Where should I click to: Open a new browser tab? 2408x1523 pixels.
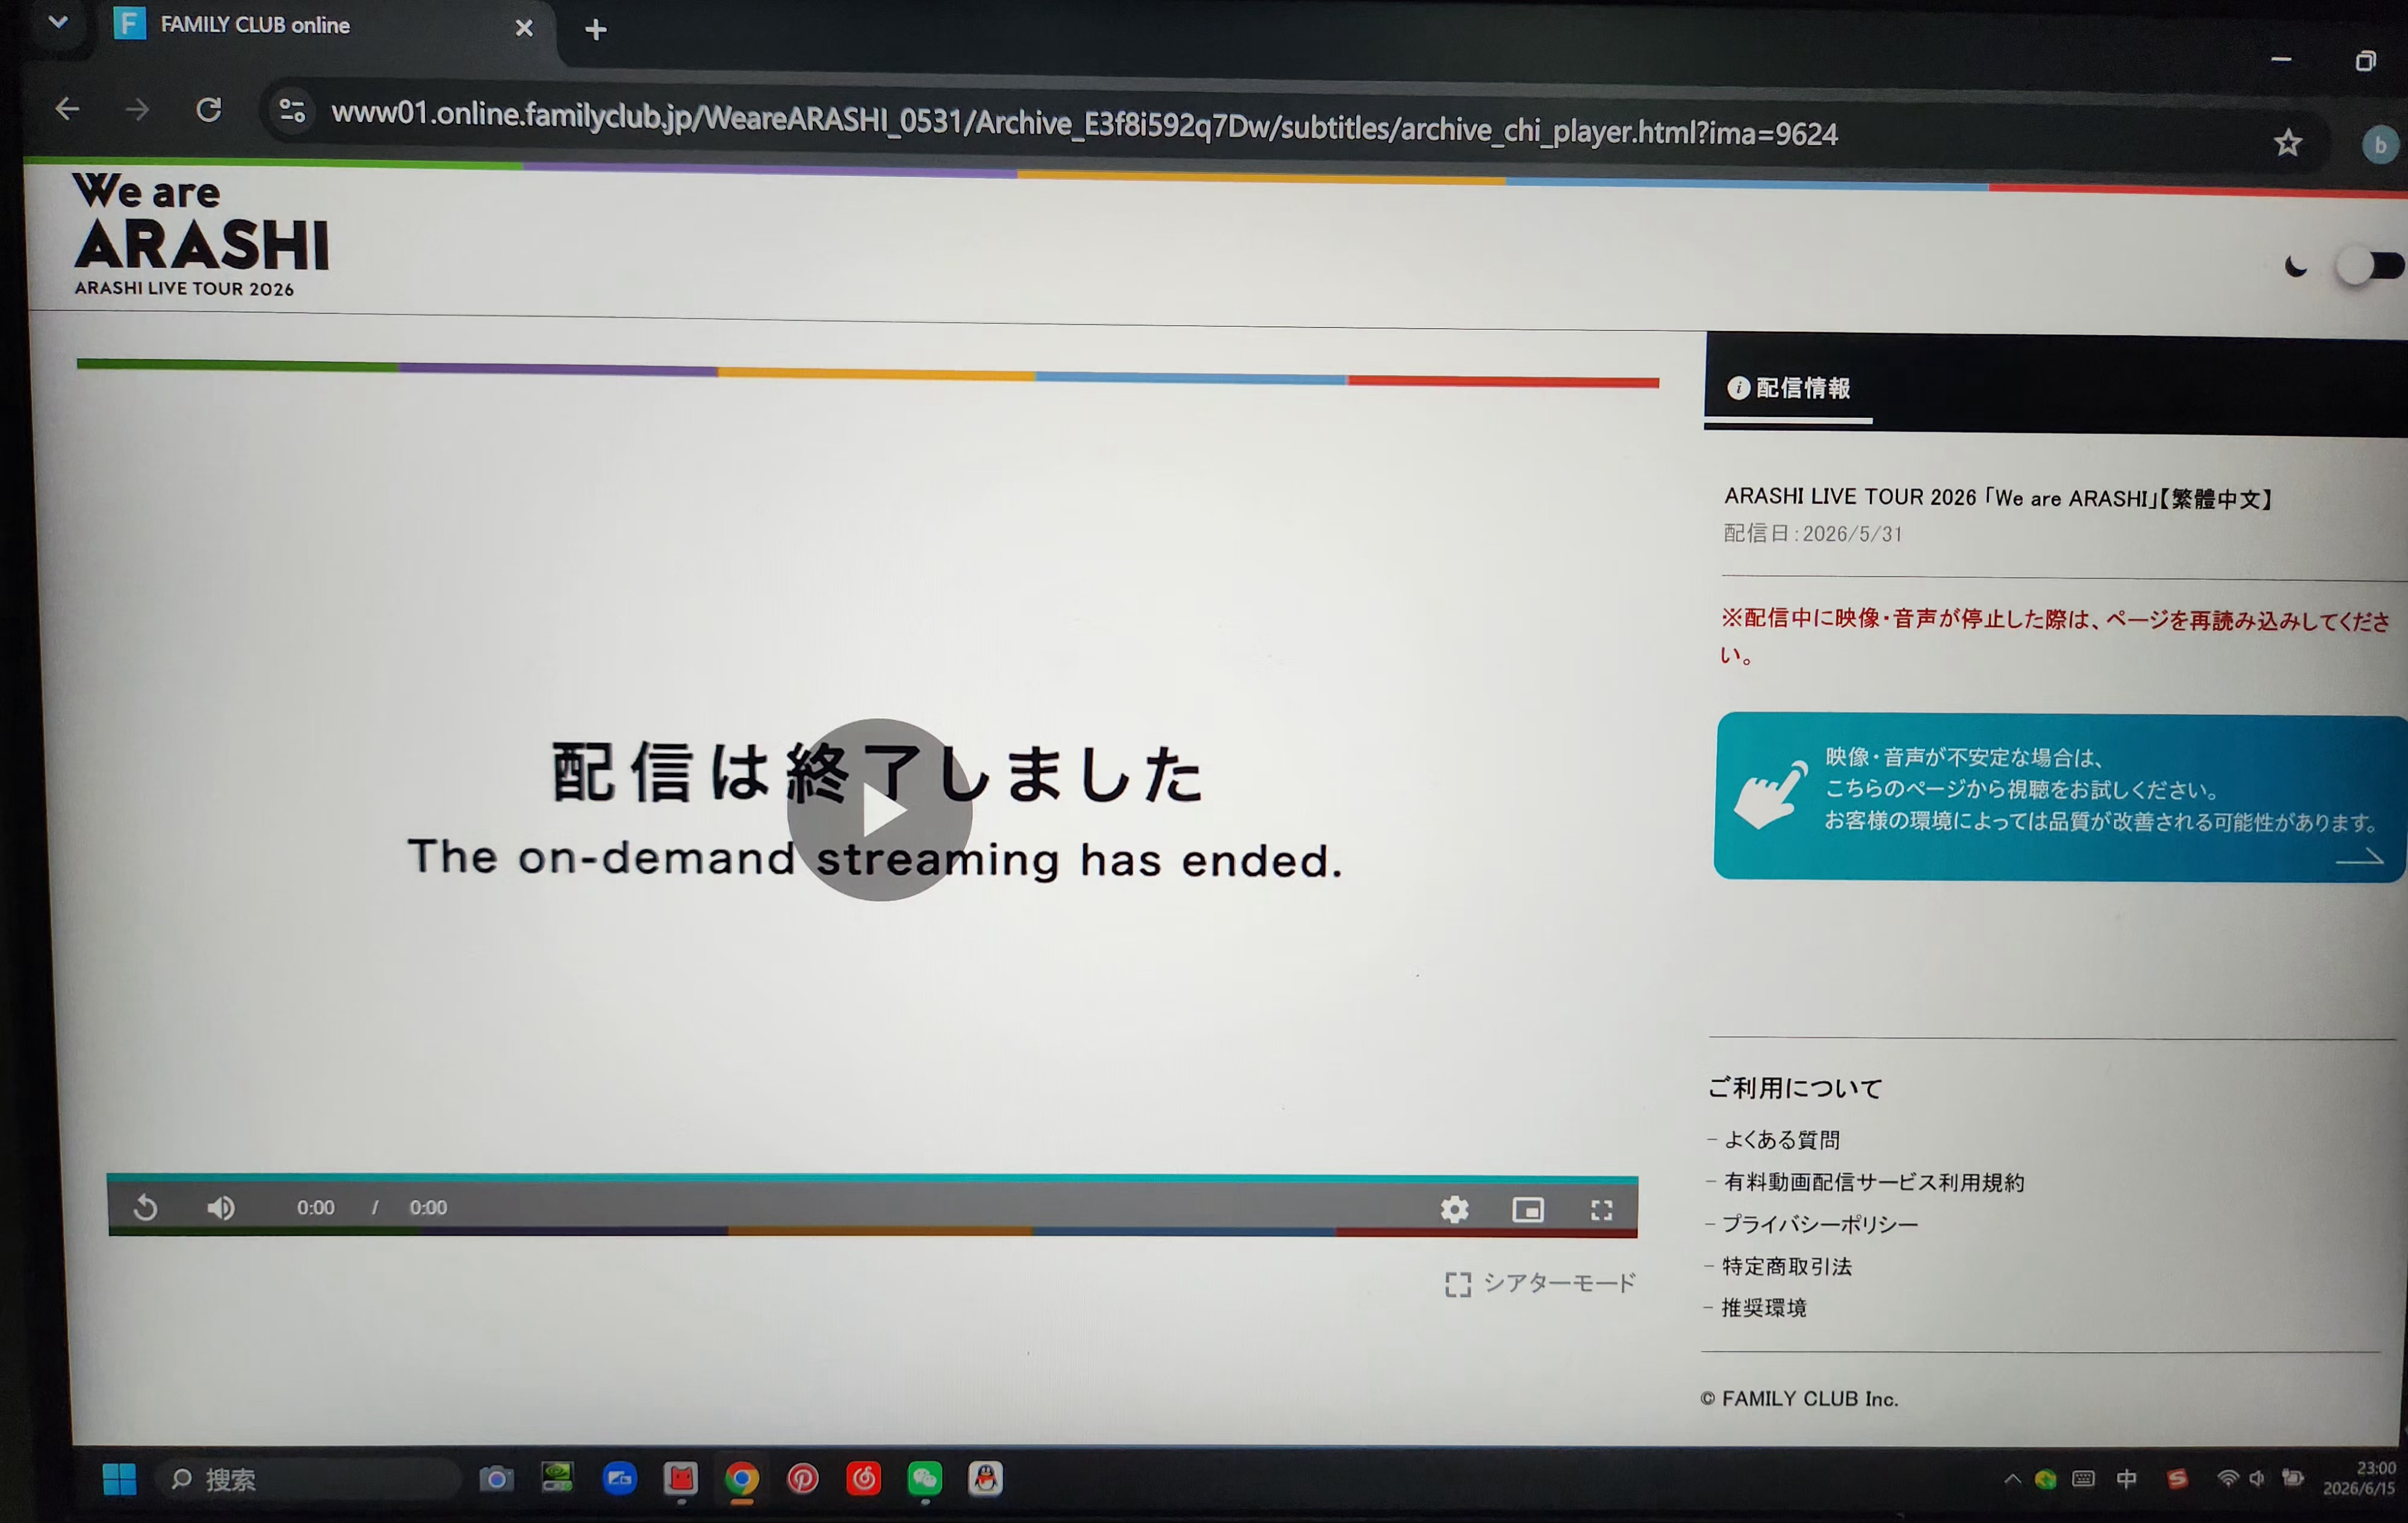596,30
